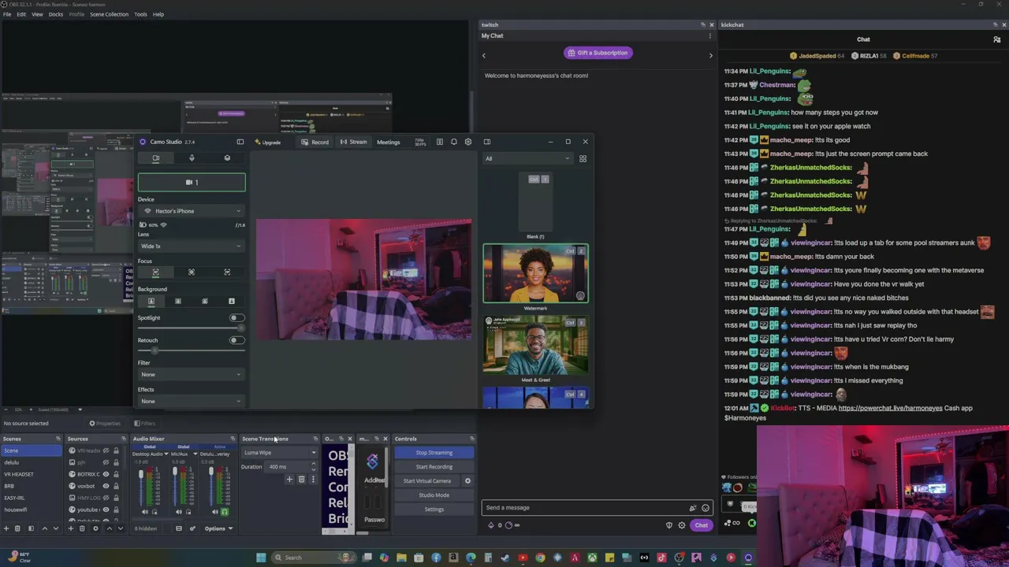Screen dimensions: 1009x567
Task: Open the OBS File menu
Action: [x=7, y=14]
